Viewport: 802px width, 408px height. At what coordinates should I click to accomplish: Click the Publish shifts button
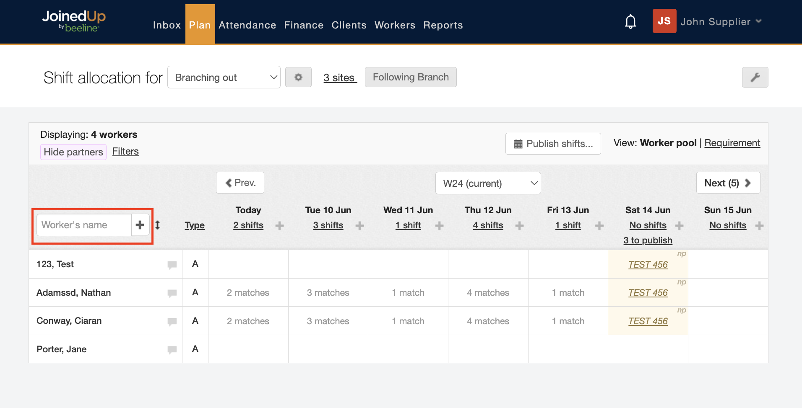pos(553,144)
